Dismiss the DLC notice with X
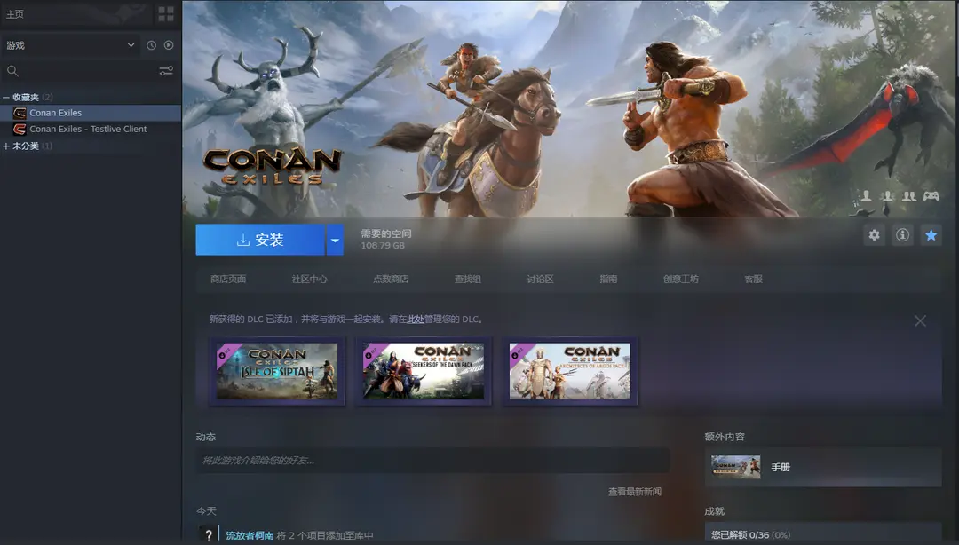Viewport: 959px width, 545px height. (920, 320)
